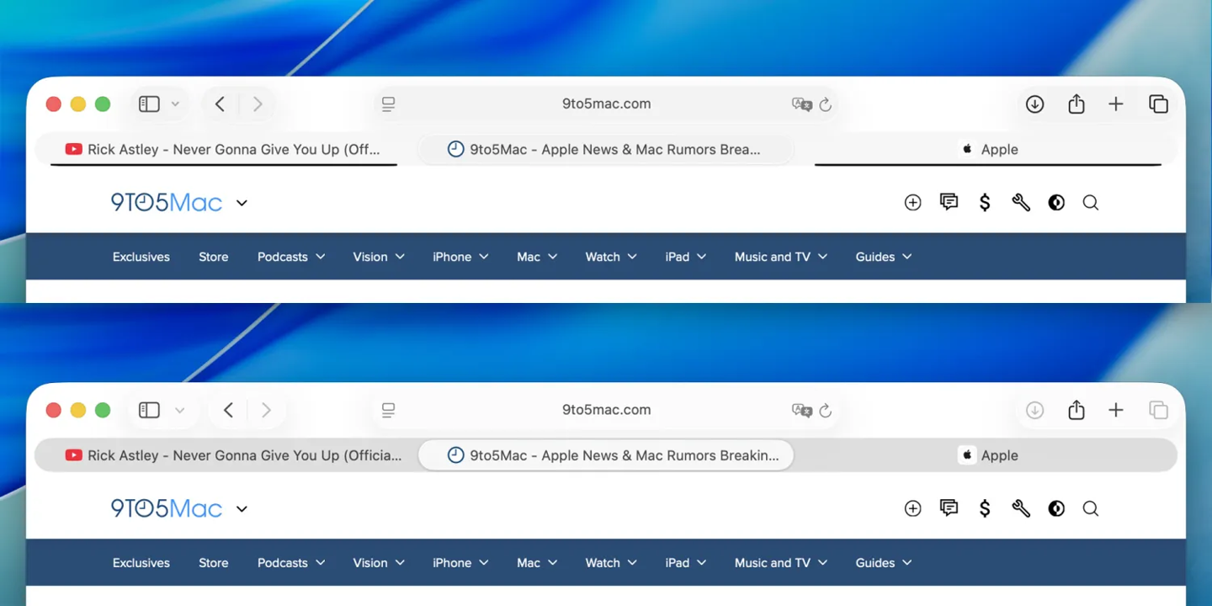Click the wrench icon in the site header
The width and height of the screenshot is (1212, 606).
coord(1020,202)
